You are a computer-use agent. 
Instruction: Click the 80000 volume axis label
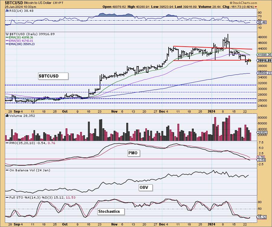coord(262,117)
